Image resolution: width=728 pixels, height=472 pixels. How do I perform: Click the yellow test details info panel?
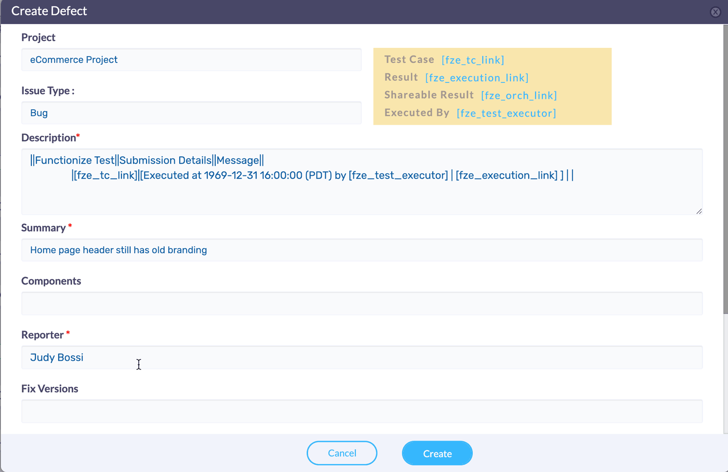[492, 86]
